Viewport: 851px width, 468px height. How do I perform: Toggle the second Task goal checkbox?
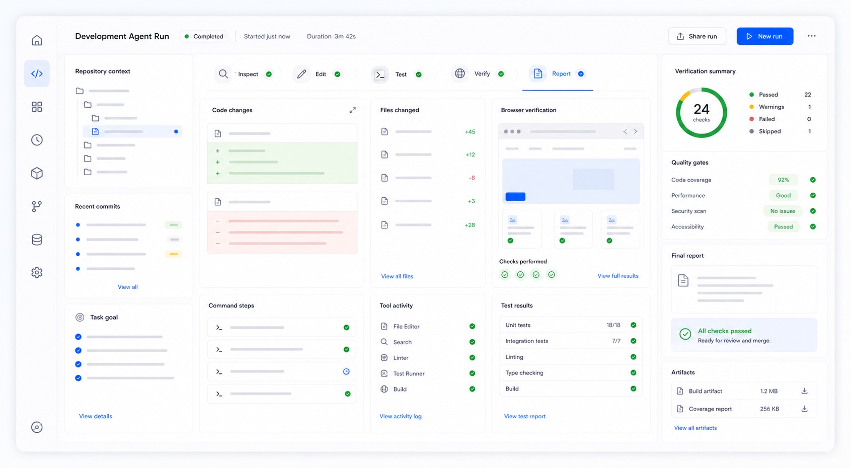(78, 350)
